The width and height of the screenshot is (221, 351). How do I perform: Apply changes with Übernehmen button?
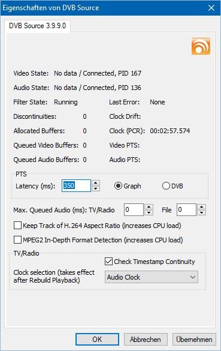pos(194,340)
